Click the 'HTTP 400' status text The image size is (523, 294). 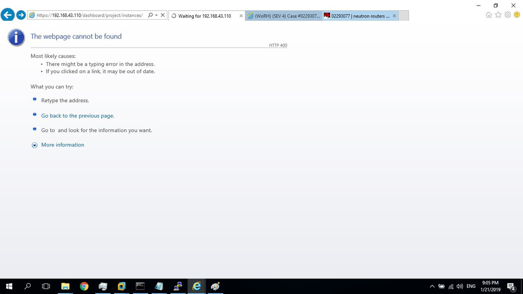(x=278, y=45)
